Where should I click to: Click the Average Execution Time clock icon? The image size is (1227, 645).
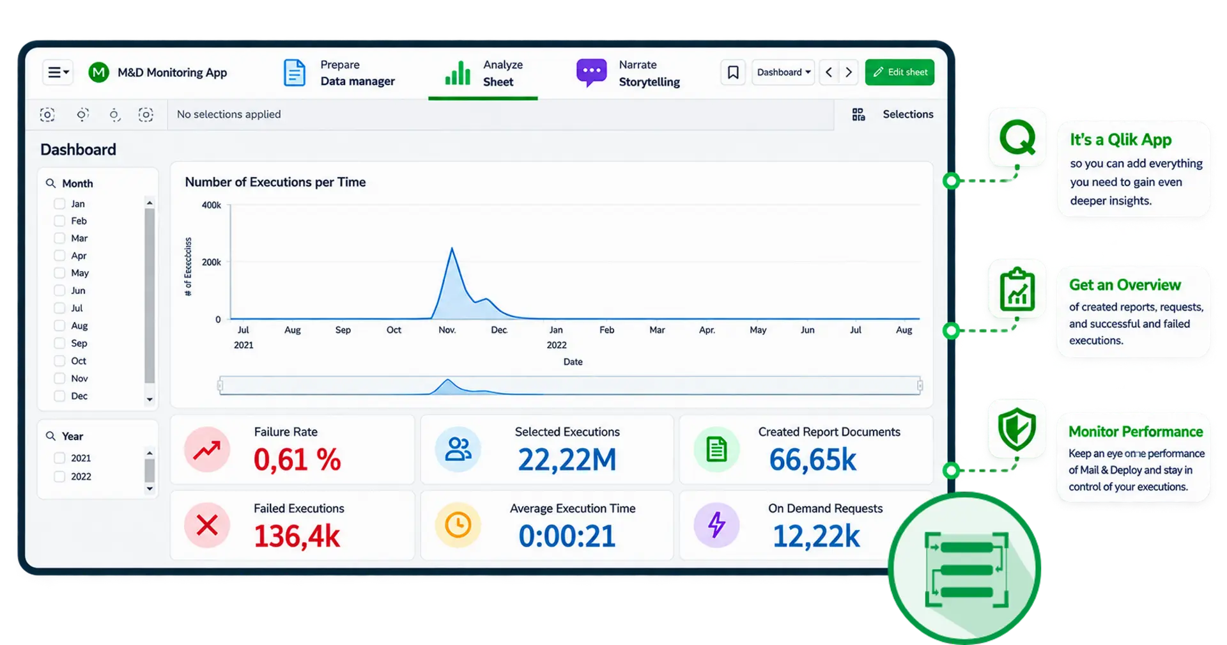tap(458, 525)
